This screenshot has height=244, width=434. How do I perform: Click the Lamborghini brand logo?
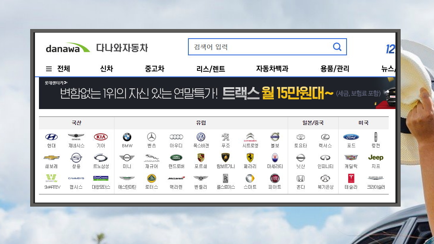(226, 158)
